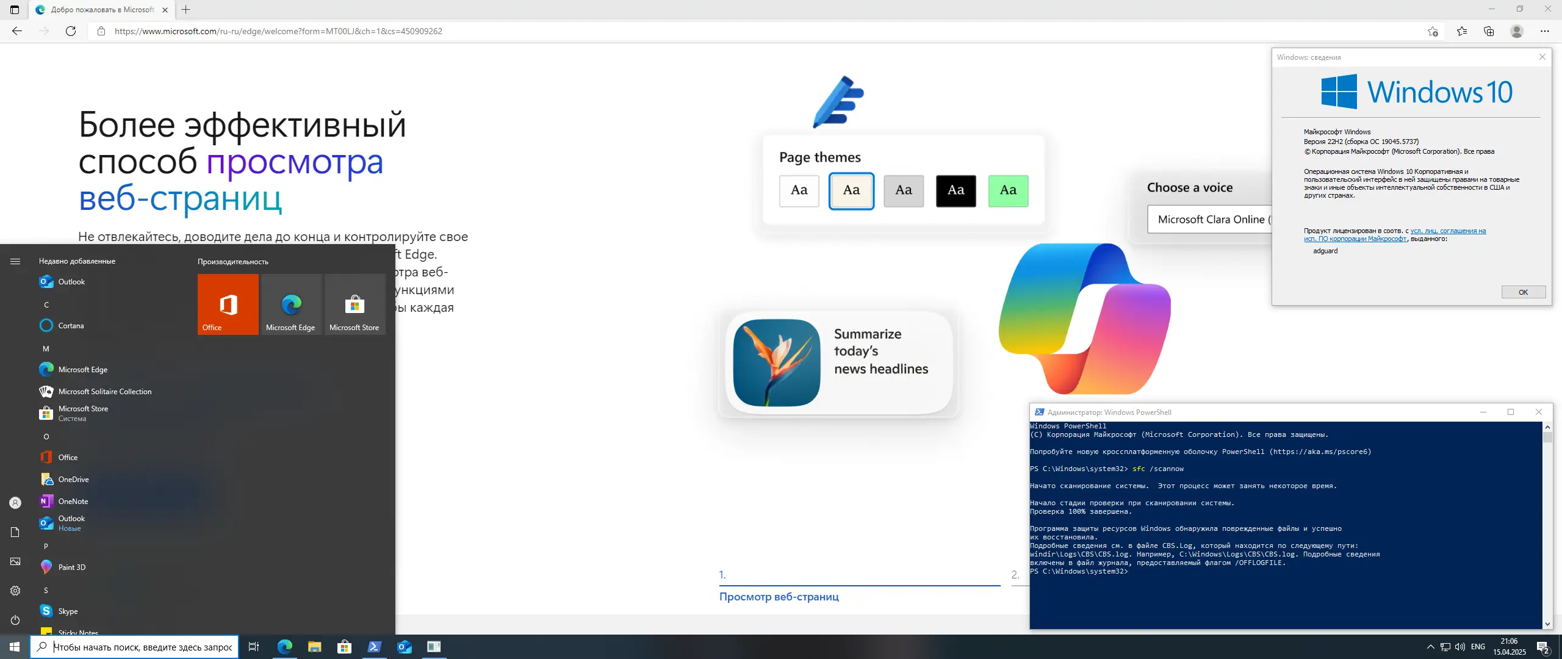Open Task View icon on taskbar

pos(254,647)
